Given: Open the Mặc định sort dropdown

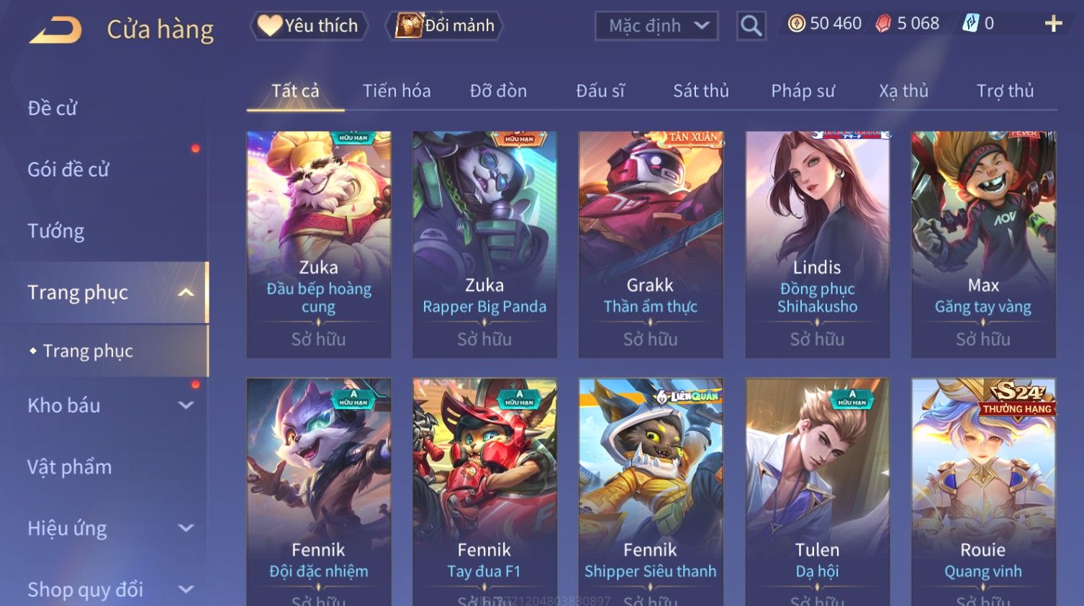Looking at the screenshot, I should pos(656,26).
